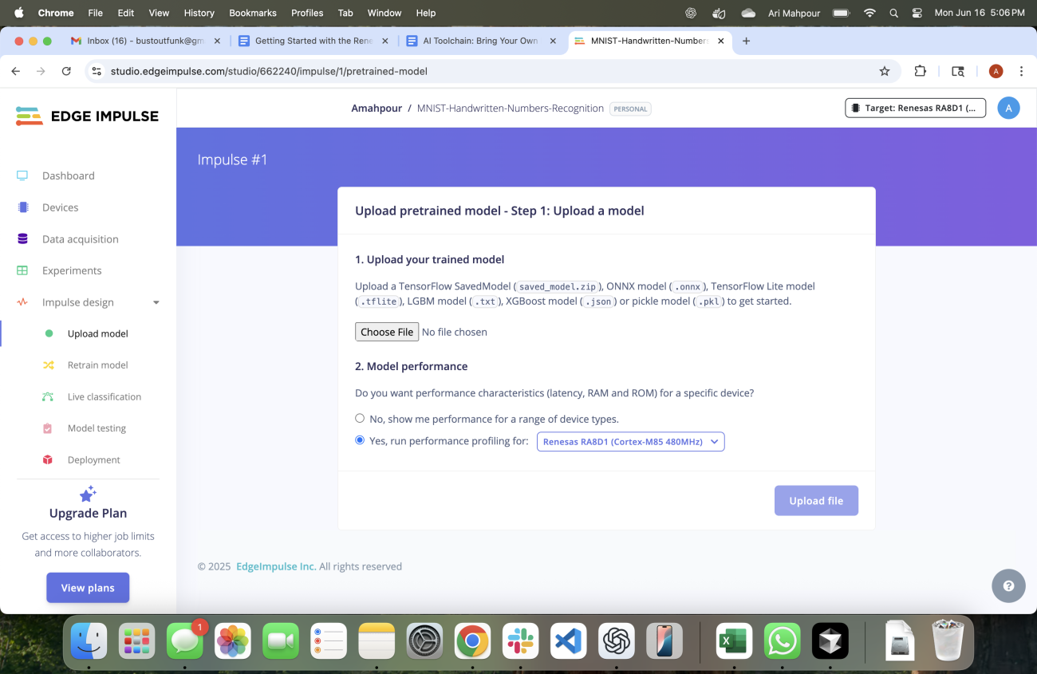This screenshot has width=1037, height=674.
Task: Reload the current page
Action: click(x=66, y=71)
